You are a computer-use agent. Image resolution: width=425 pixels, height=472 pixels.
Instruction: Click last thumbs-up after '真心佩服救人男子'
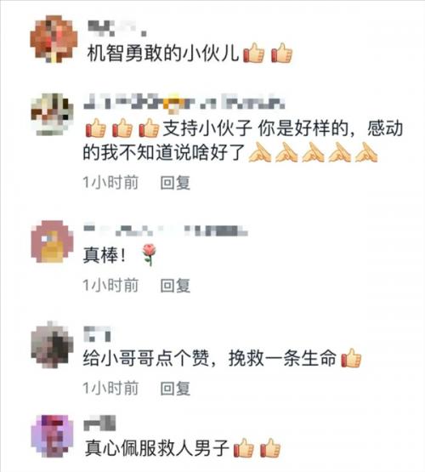point(270,447)
